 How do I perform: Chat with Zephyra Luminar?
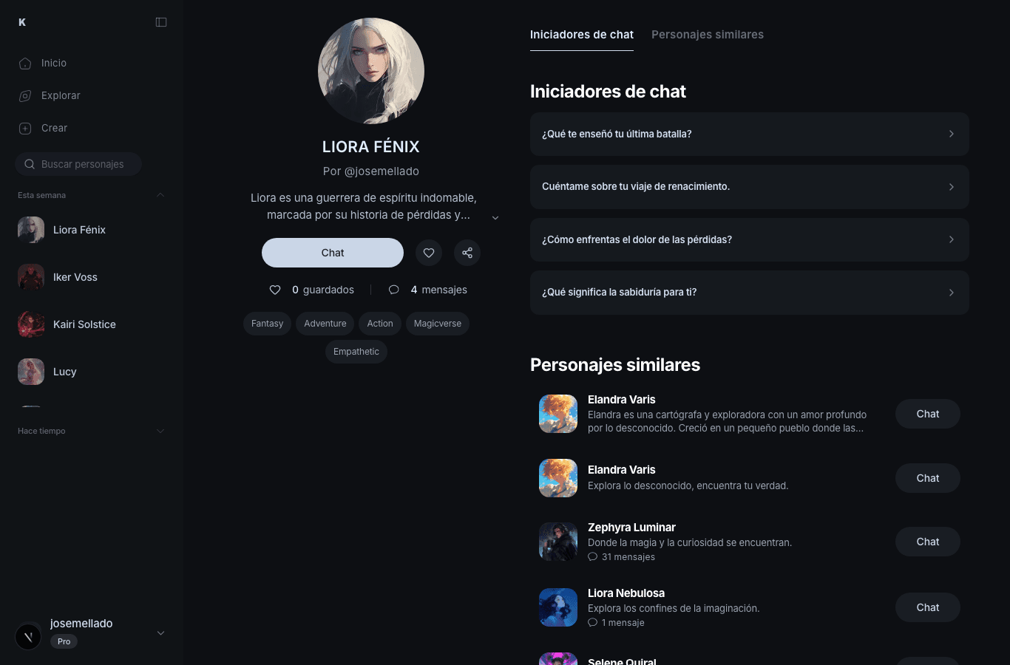tap(927, 542)
